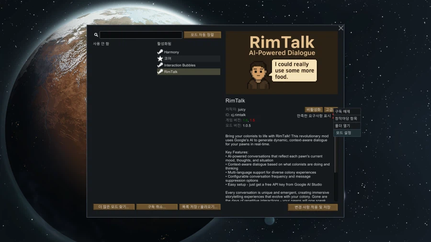This screenshot has width=431, height=242.
Task: Select 창작마당 항목 menu entry
Action: coord(346,119)
